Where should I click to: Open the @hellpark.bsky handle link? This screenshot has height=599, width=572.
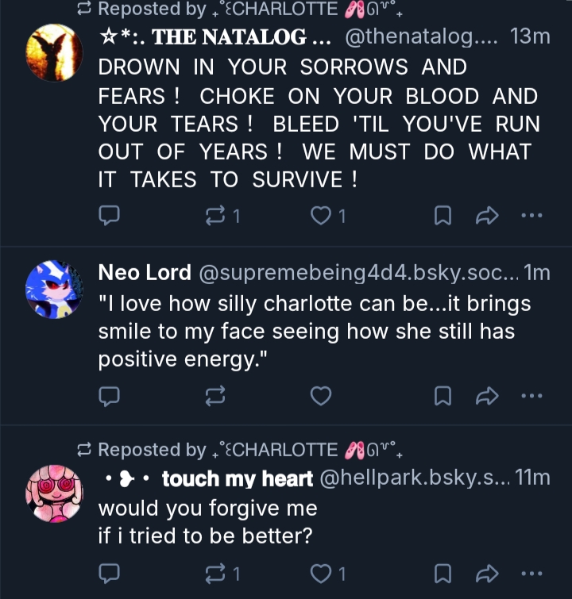pos(413,478)
